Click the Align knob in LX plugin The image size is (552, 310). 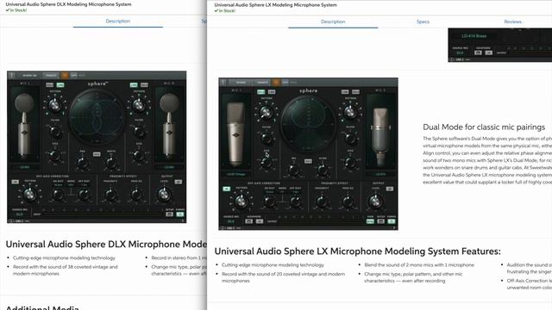tap(323, 170)
